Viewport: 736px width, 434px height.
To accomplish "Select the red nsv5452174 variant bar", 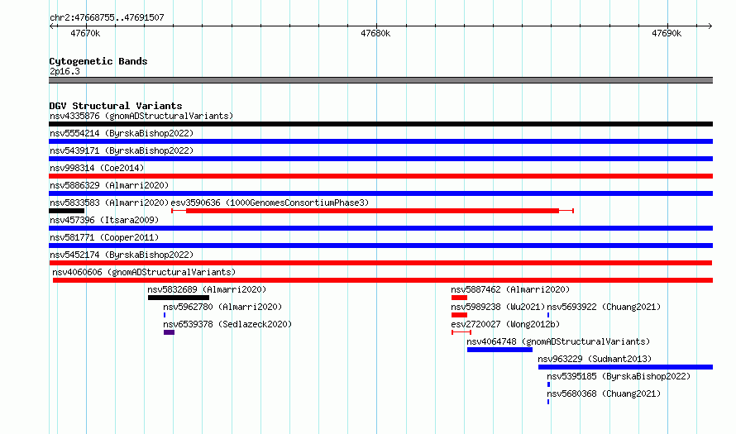I will click(x=380, y=263).
